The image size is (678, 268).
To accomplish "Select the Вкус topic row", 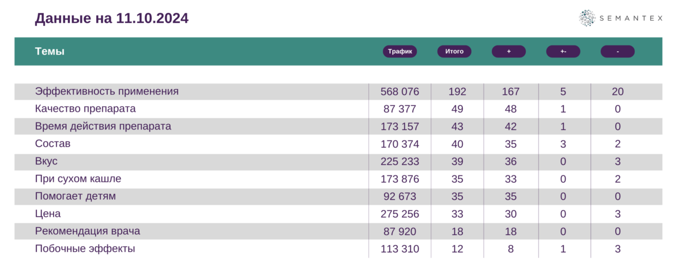I will tap(46, 161).
